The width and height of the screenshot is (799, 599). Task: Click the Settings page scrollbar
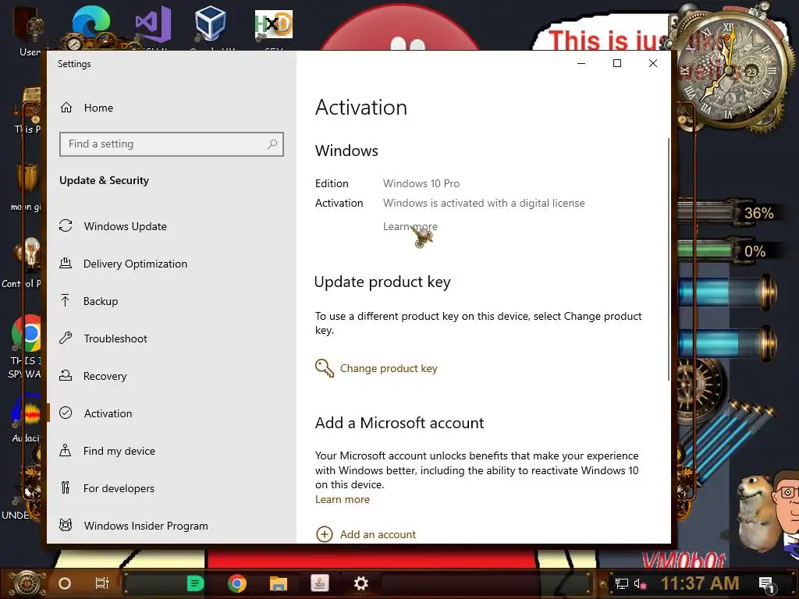pos(668,259)
